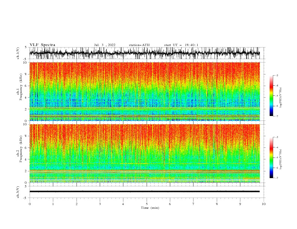Click the '5' tick label on time axis
Screen dimensions: 297x229
(147, 204)
